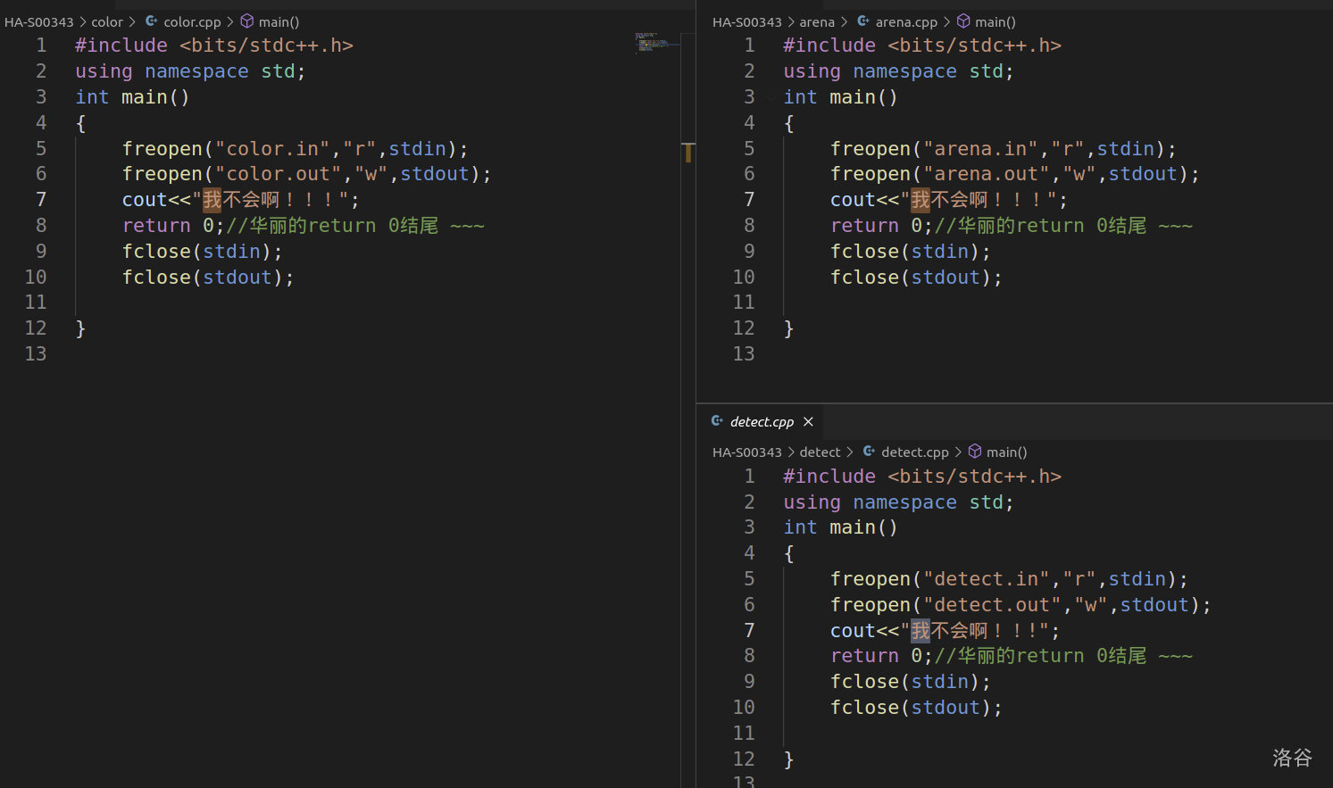This screenshot has height=788, width=1333.
Task: Click 'int main()' in detect.cpp
Action: [840, 527]
